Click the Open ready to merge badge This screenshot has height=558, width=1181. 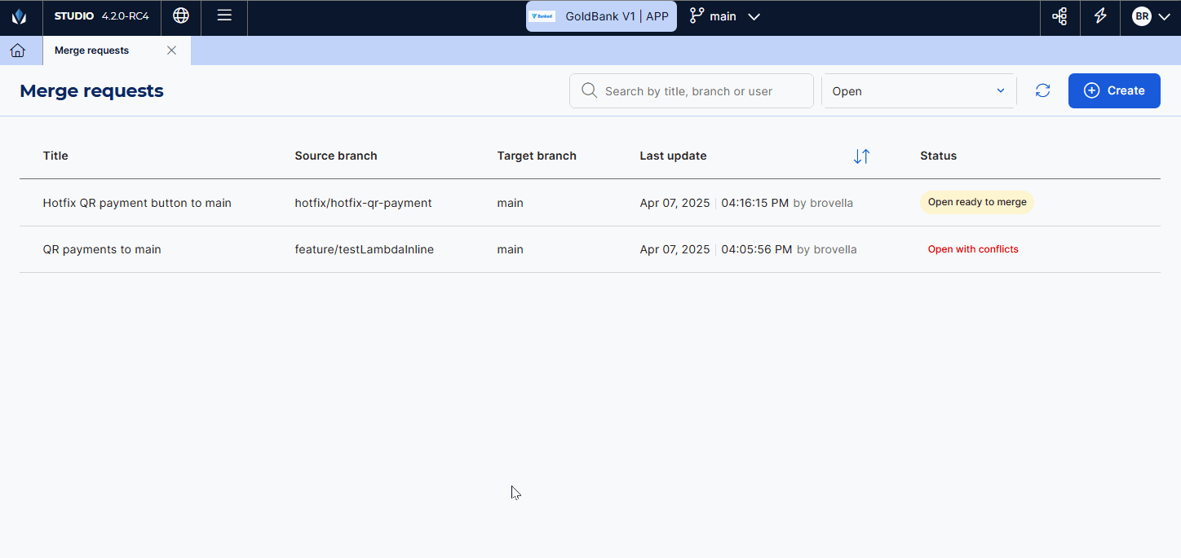pyautogui.click(x=977, y=202)
